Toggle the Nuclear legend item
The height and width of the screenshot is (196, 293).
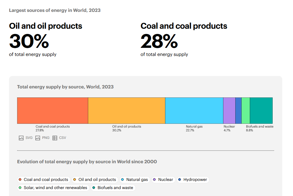click(x=163, y=180)
